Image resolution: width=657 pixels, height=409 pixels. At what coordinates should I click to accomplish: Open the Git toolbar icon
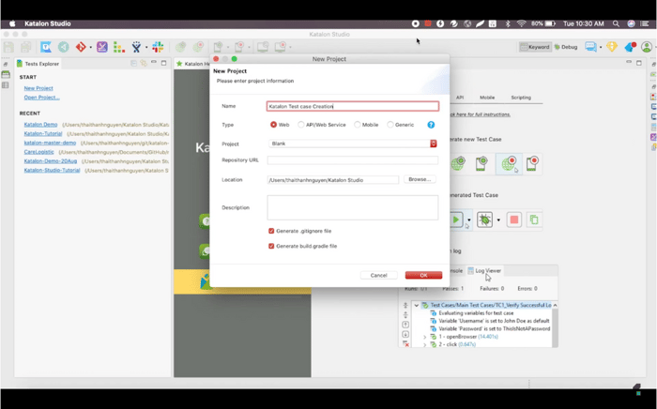(81, 47)
